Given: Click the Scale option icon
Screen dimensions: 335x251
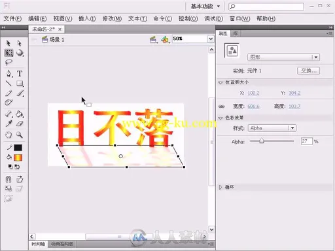Looking at the screenshot, I should pyautogui.click(x=9, y=188).
